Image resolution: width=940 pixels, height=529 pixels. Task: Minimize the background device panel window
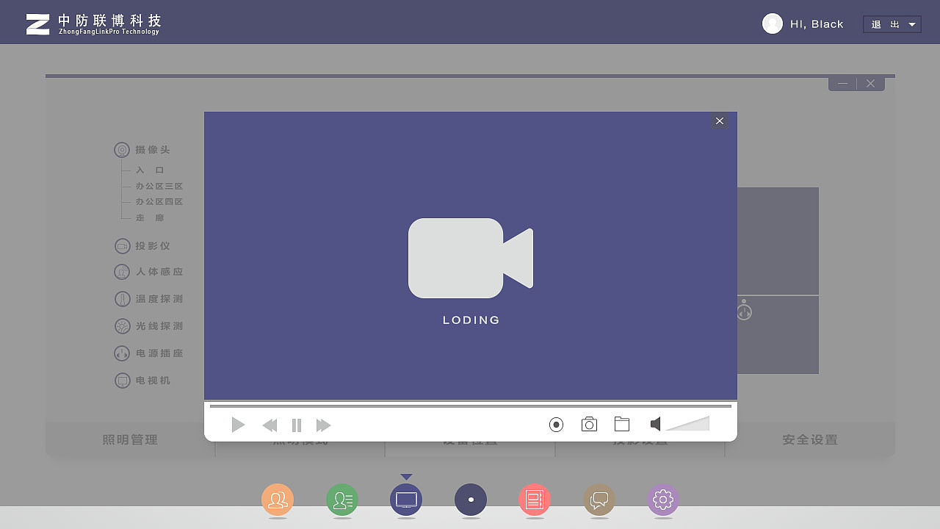842,84
